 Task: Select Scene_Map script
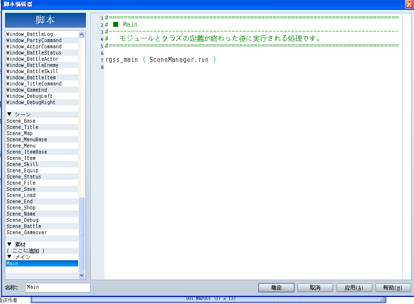42,133
